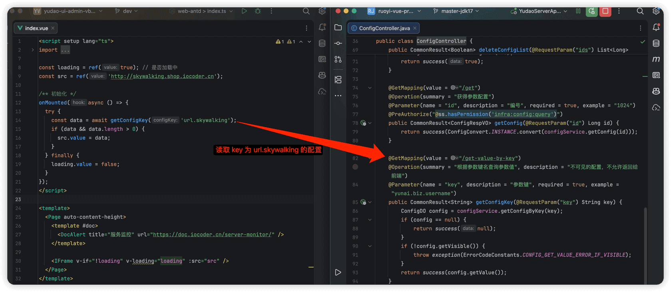
Task: Click the first warning count indicator in index.vue
Action: point(280,42)
